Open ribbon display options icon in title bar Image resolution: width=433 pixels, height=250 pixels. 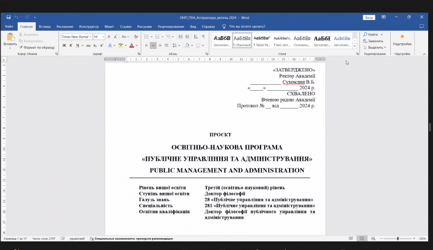tap(384, 17)
